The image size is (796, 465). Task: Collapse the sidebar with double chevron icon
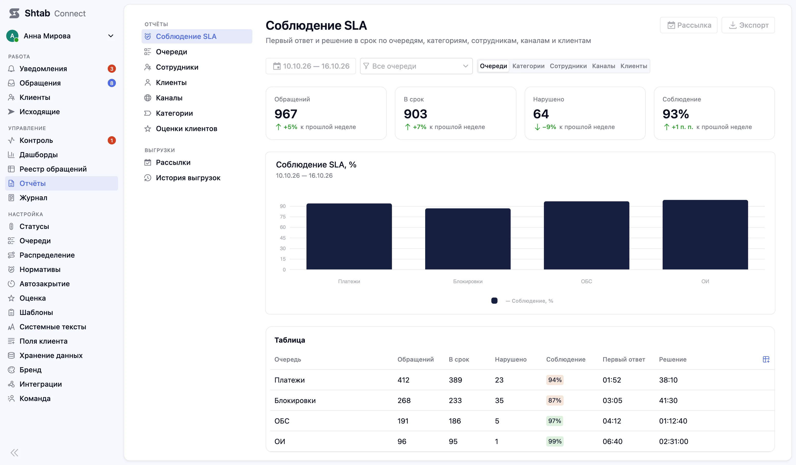tap(15, 453)
